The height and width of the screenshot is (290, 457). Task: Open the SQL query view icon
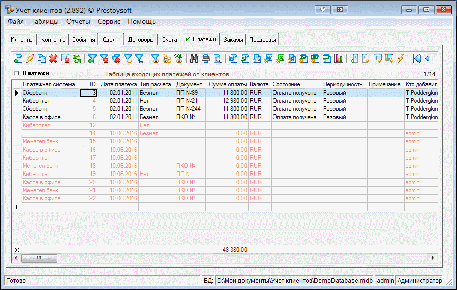[178, 59]
